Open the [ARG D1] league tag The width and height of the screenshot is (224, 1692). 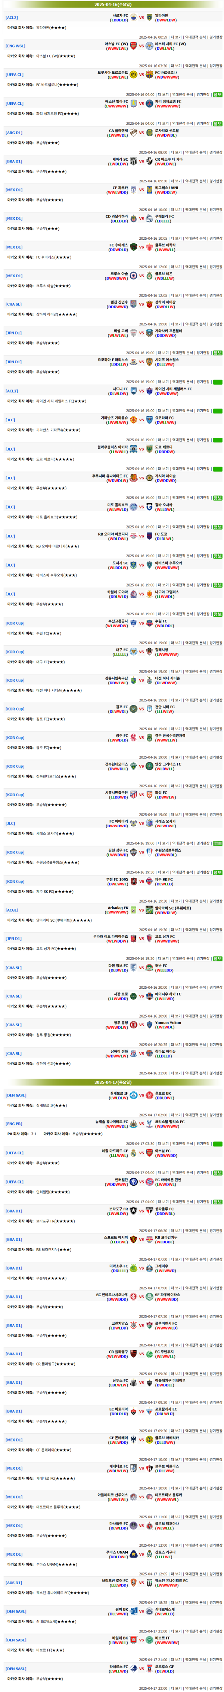pyautogui.click(x=14, y=133)
